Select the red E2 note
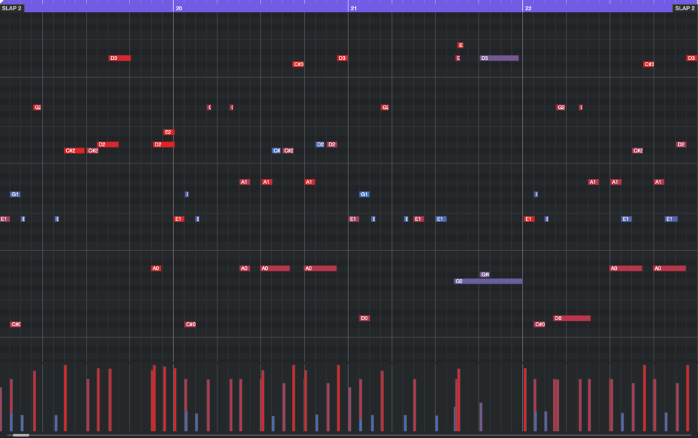The width and height of the screenshot is (698, 438). 168,132
